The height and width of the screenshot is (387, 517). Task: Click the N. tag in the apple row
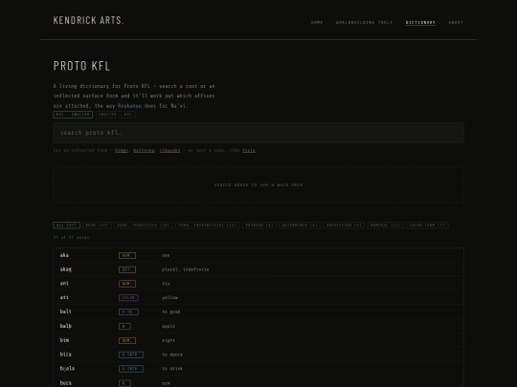click(x=124, y=327)
